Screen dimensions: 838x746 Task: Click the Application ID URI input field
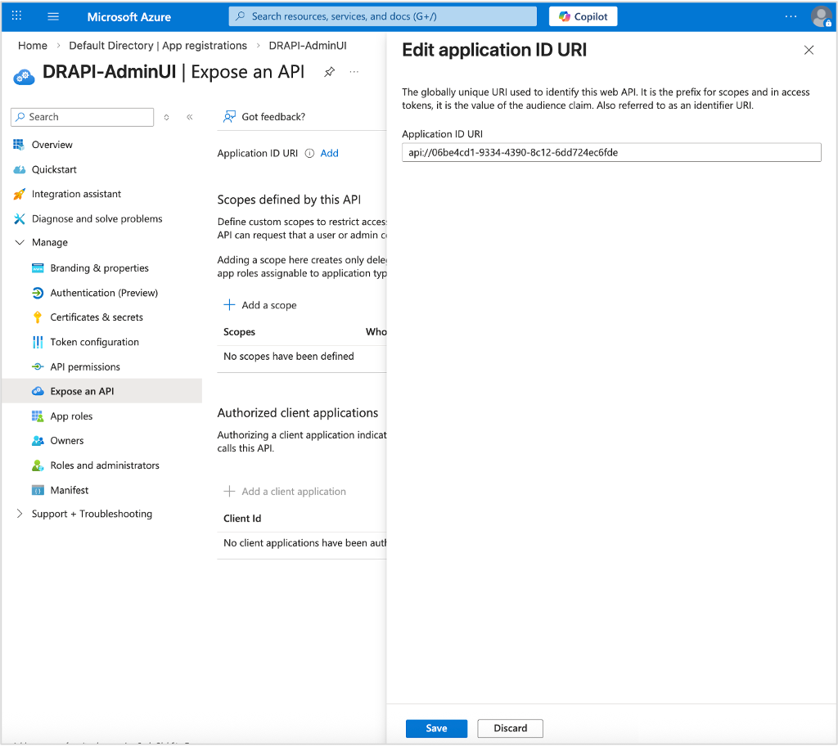(610, 151)
